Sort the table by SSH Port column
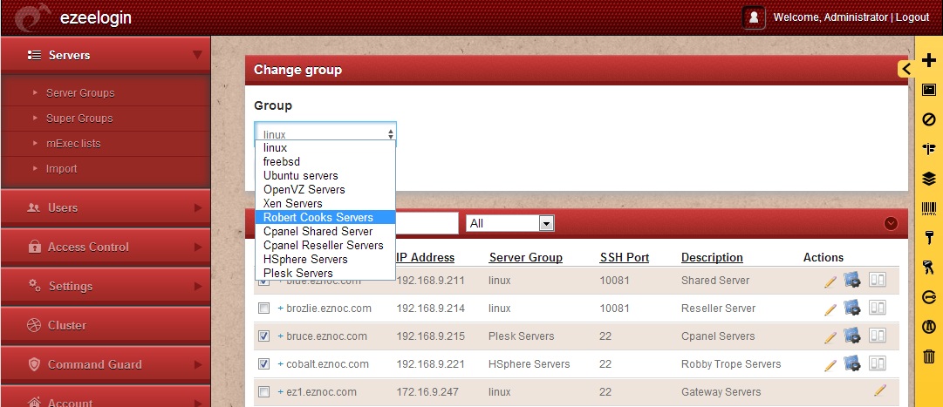943x407 pixels. click(x=625, y=257)
